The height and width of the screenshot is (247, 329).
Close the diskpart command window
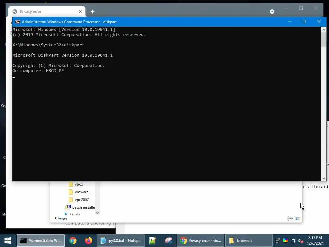coord(319,22)
